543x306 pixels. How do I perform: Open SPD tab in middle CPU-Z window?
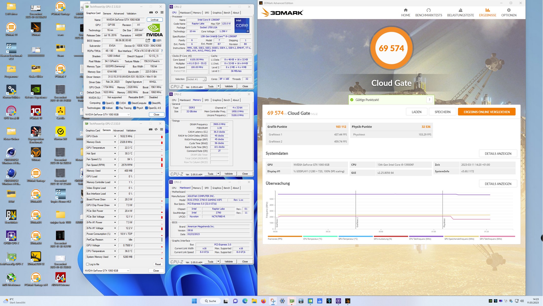click(207, 100)
